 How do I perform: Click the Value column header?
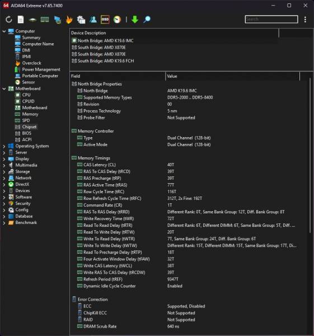click(x=233, y=76)
